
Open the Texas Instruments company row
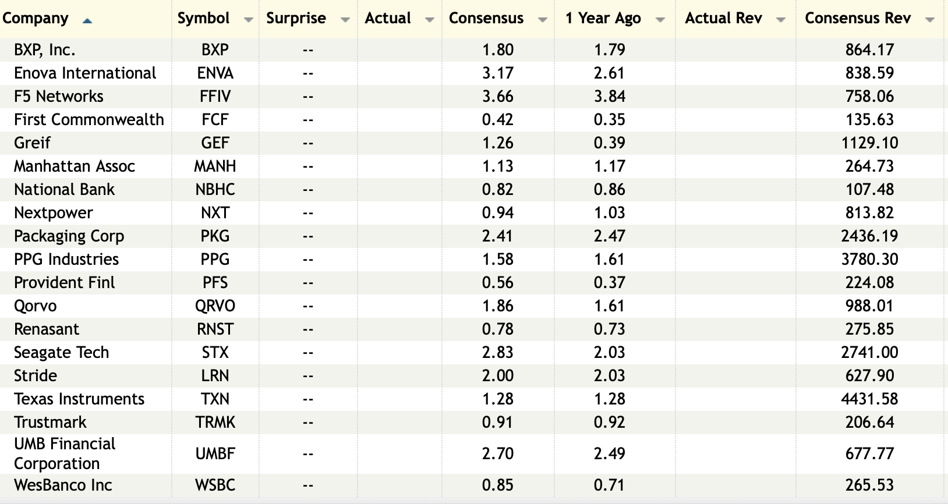pyautogui.click(x=79, y=399)
